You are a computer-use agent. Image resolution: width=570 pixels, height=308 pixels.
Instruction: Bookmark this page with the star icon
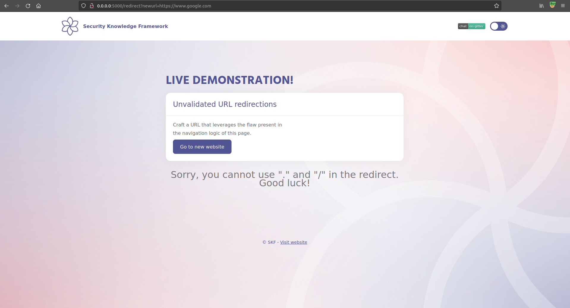(x=496, y=6)
